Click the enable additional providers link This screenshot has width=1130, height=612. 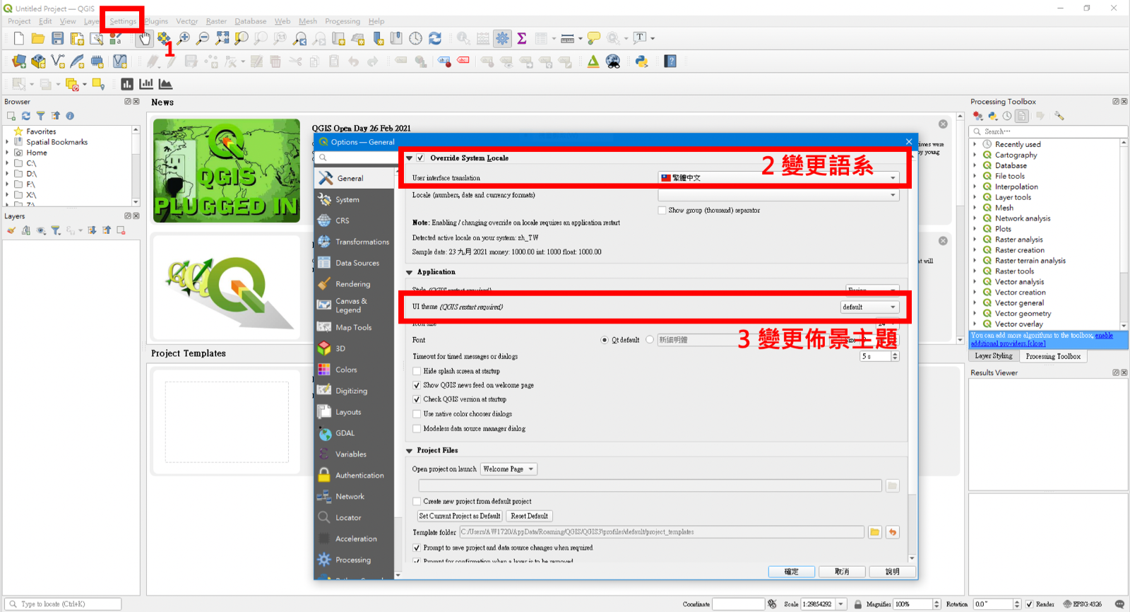click(1042, 340)
